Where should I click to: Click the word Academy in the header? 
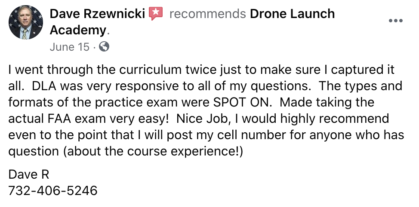click(78, 30)
